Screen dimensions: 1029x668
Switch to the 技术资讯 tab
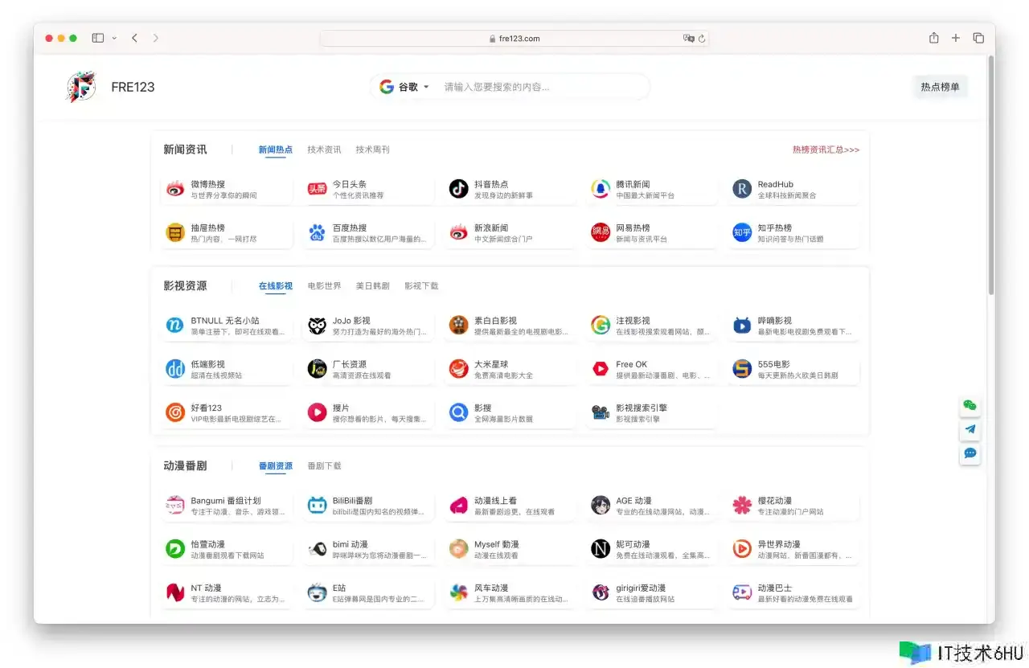324,150
